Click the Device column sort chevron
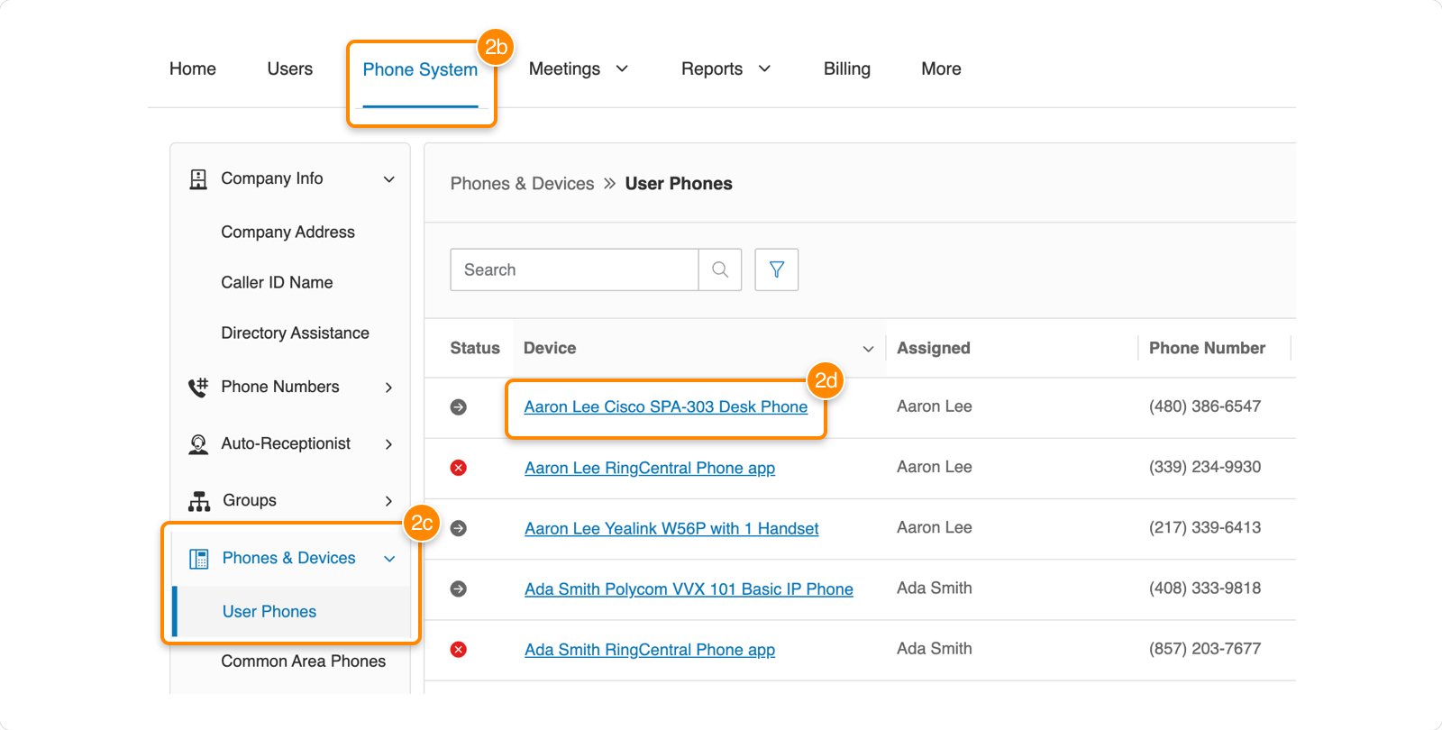1442x730 pixels. (x=868, y=349)
